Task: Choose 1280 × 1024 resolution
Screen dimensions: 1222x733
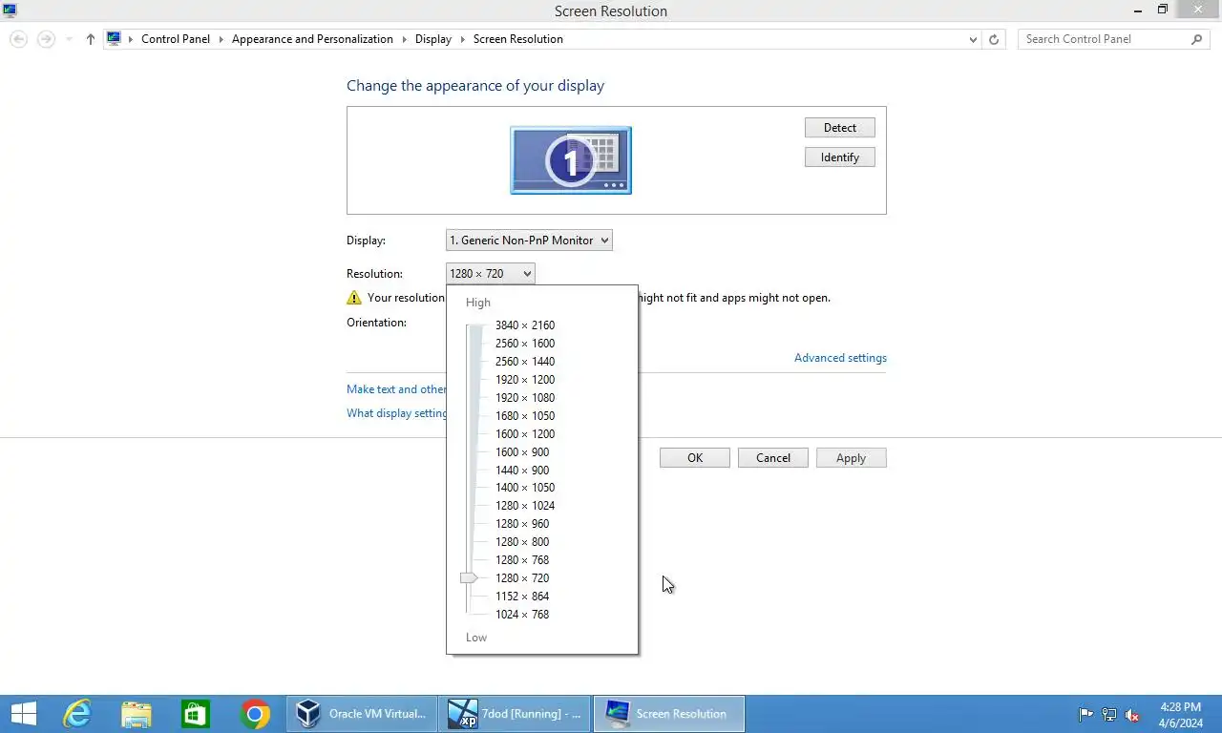Action: point(524,506)
